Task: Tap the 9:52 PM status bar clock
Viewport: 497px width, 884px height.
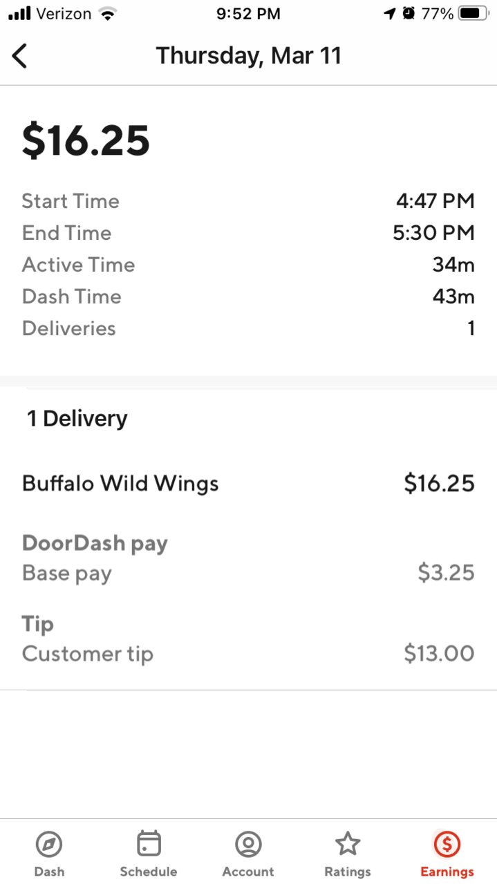Action: click(248, 13)
